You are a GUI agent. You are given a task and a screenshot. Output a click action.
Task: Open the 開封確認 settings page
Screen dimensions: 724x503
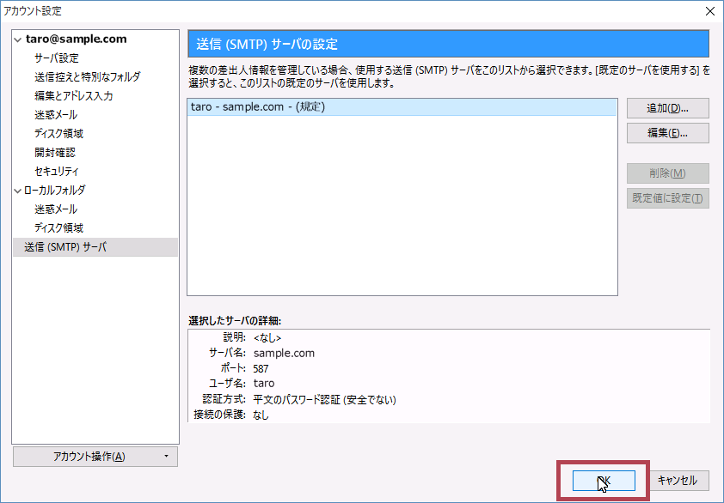tap(55, 153)
